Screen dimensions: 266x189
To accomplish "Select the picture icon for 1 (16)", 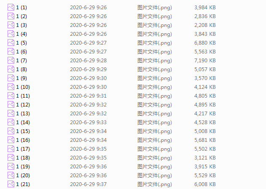I will pos(11,140).
